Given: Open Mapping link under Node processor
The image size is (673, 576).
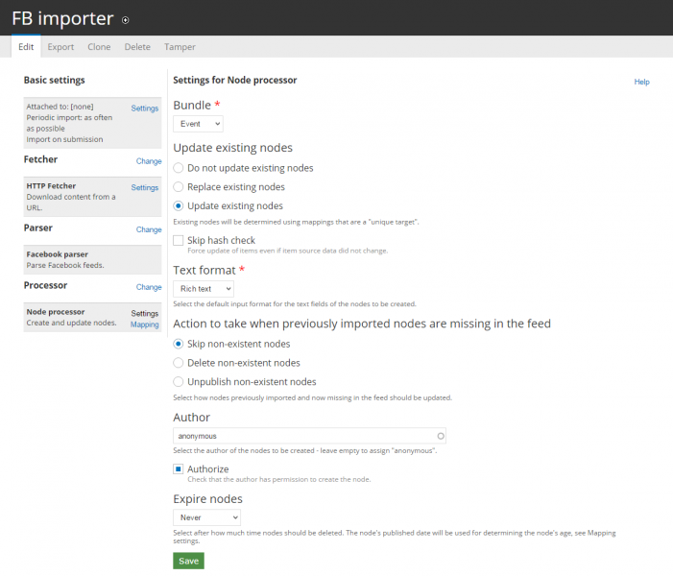Looking at the screenshot, I should [x=145, y=324].
